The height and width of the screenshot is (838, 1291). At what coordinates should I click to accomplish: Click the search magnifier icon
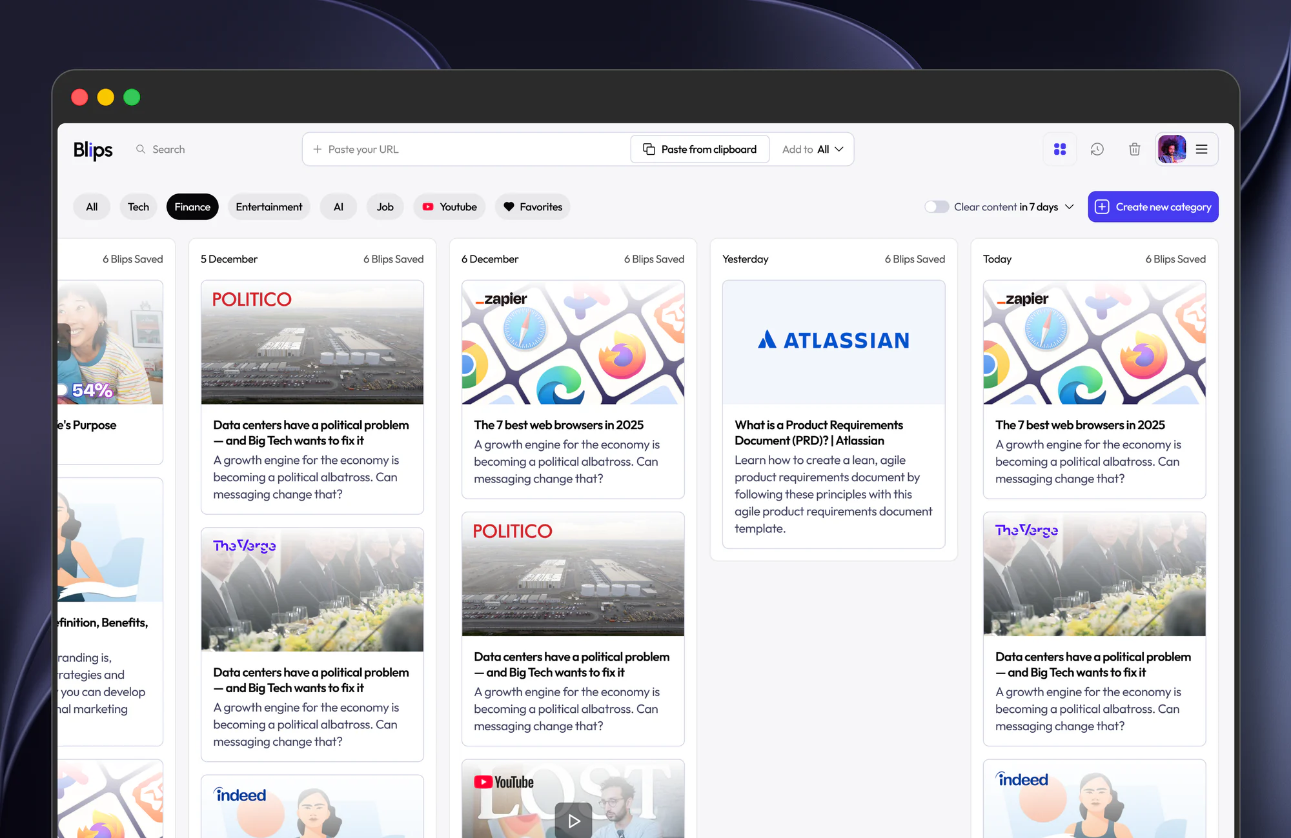click(141, 149)
